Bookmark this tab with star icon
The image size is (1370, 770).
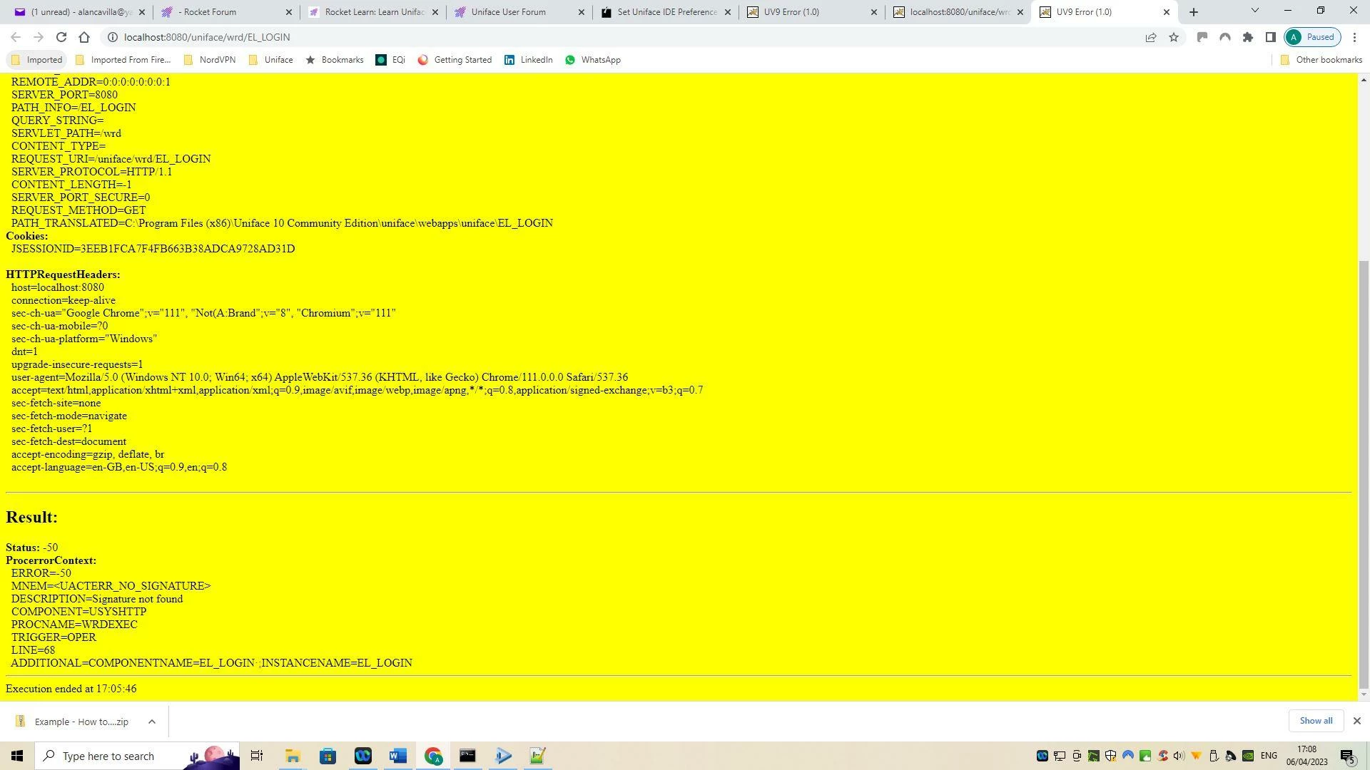[x=1174, y=37]
